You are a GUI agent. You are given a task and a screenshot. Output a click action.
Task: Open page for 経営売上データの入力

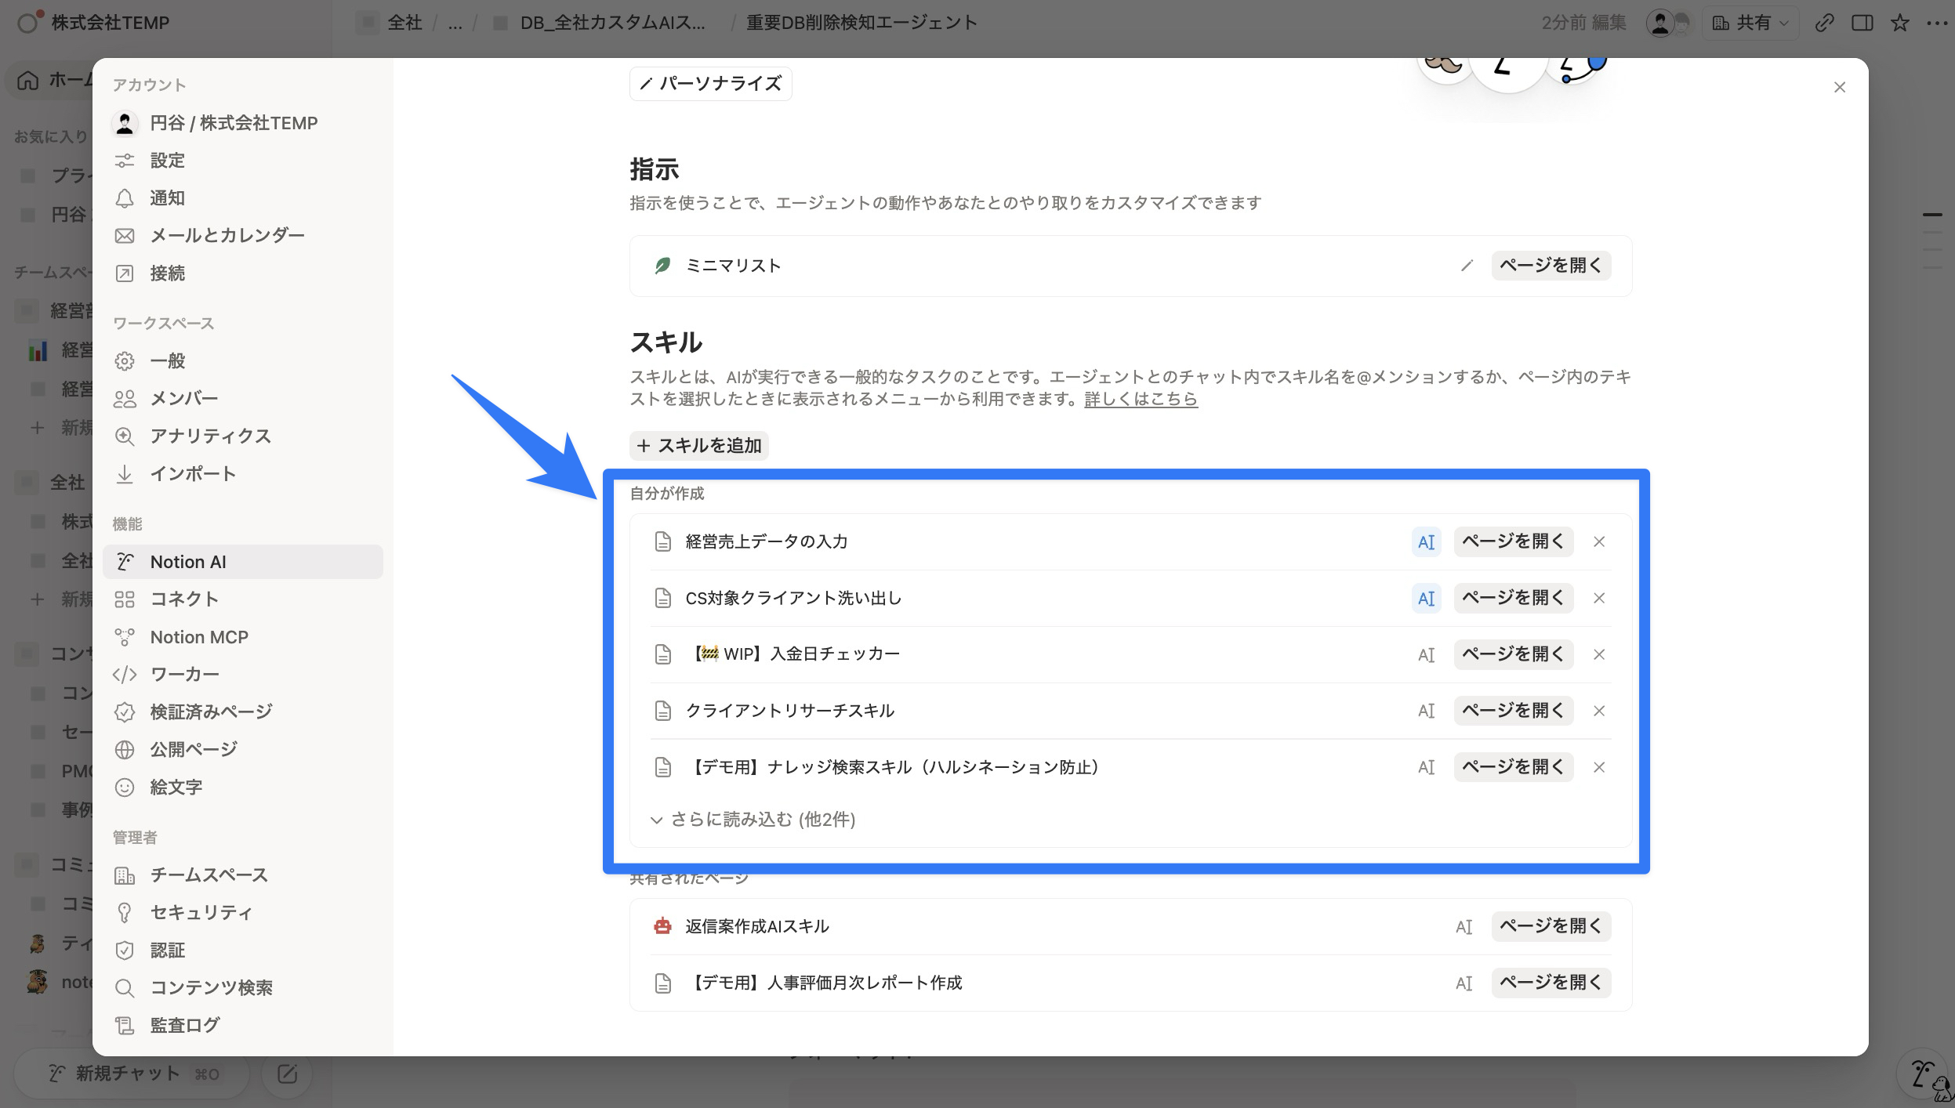point(1513,541)
